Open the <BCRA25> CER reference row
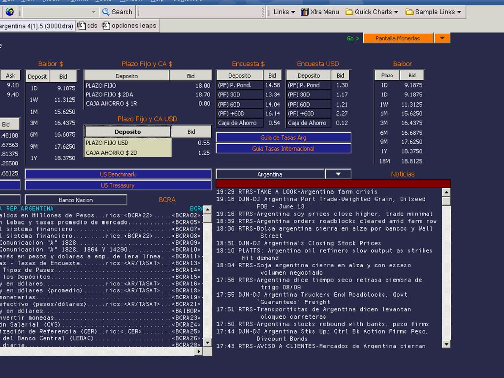The width and height of the screenshot is (504, 378). pyautogui.click(x=100, y=331)
